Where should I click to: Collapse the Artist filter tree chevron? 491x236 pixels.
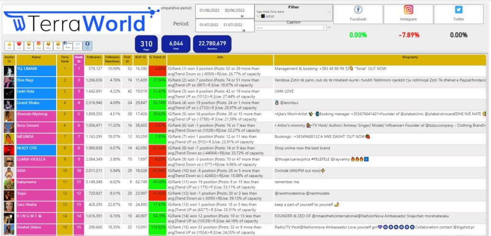tap(257, 16)
